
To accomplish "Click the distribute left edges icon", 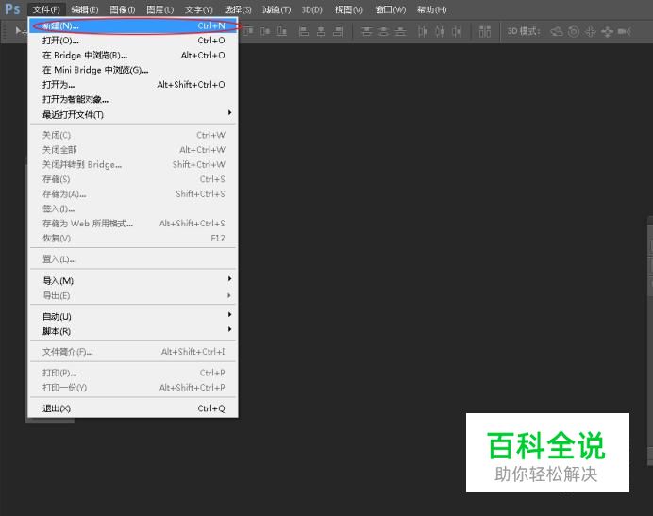I will pyautogui.click(x=423, y=31).
